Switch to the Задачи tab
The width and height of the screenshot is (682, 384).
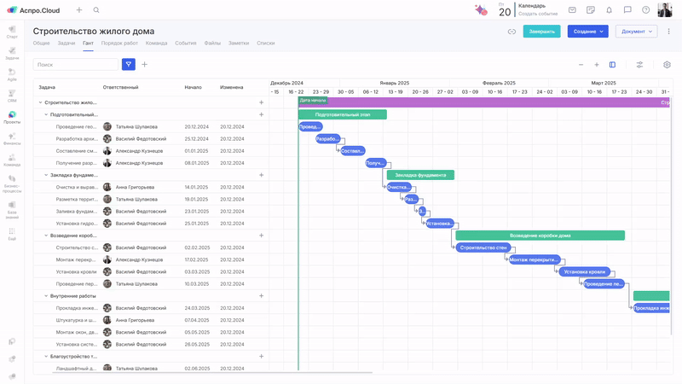(66, 43)
